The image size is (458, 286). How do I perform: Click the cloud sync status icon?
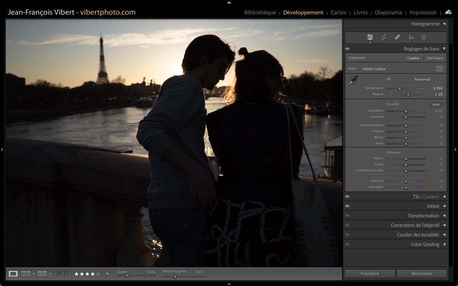(x=448, y=12)
